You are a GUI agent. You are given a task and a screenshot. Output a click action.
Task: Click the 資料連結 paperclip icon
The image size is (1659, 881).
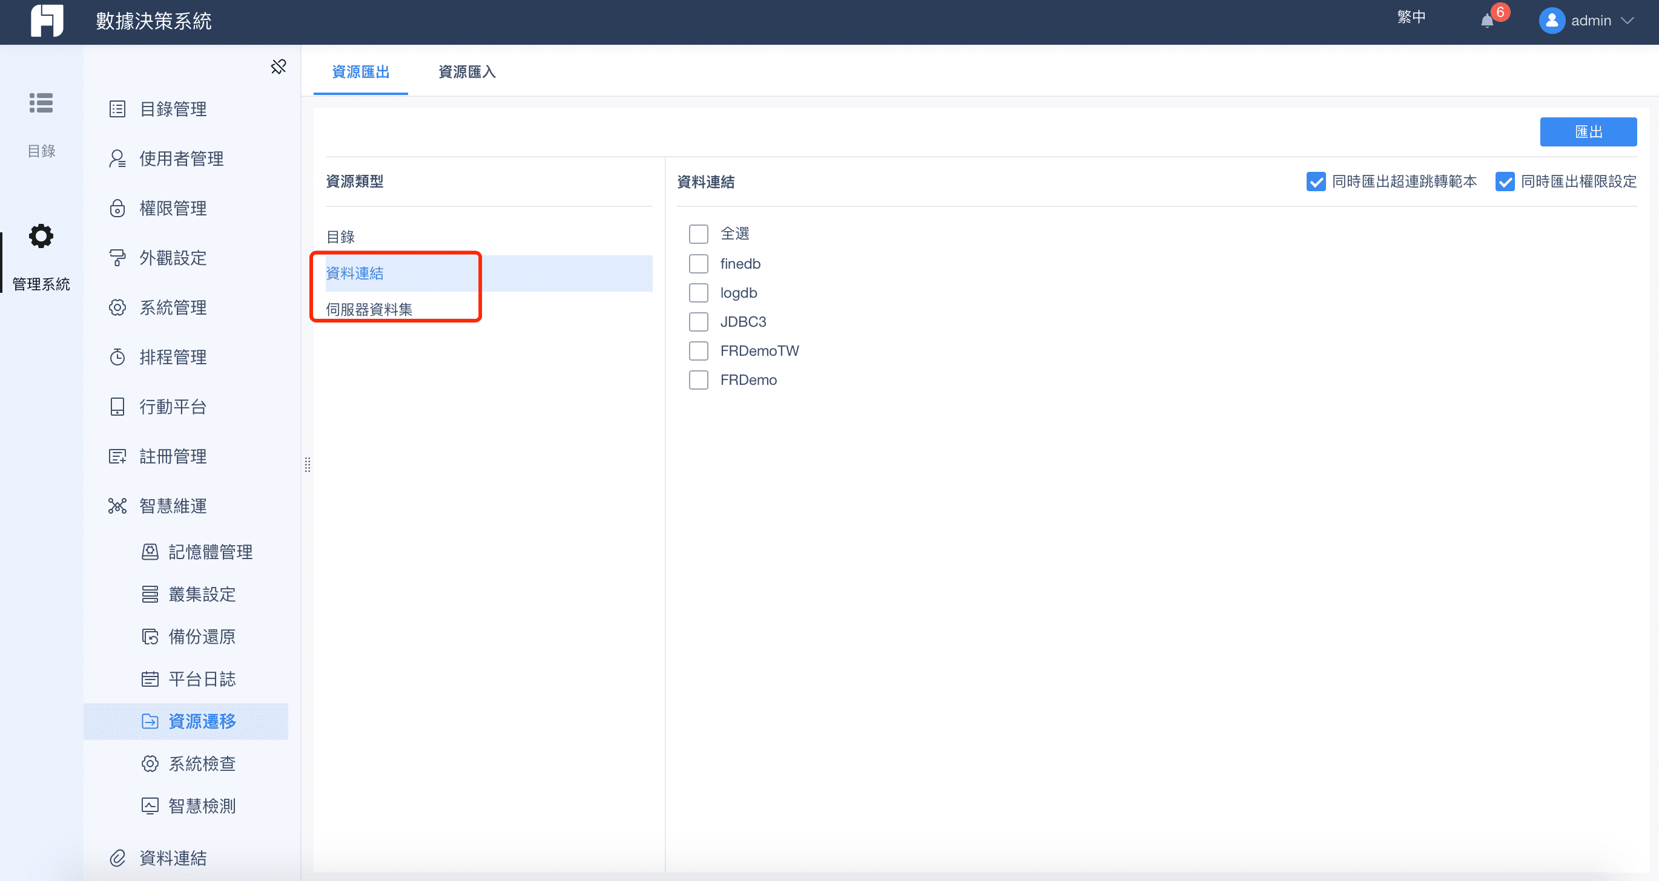coord(117,857)
